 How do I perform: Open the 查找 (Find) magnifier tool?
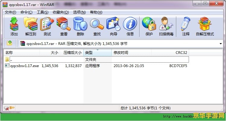[x=97, y=24]
